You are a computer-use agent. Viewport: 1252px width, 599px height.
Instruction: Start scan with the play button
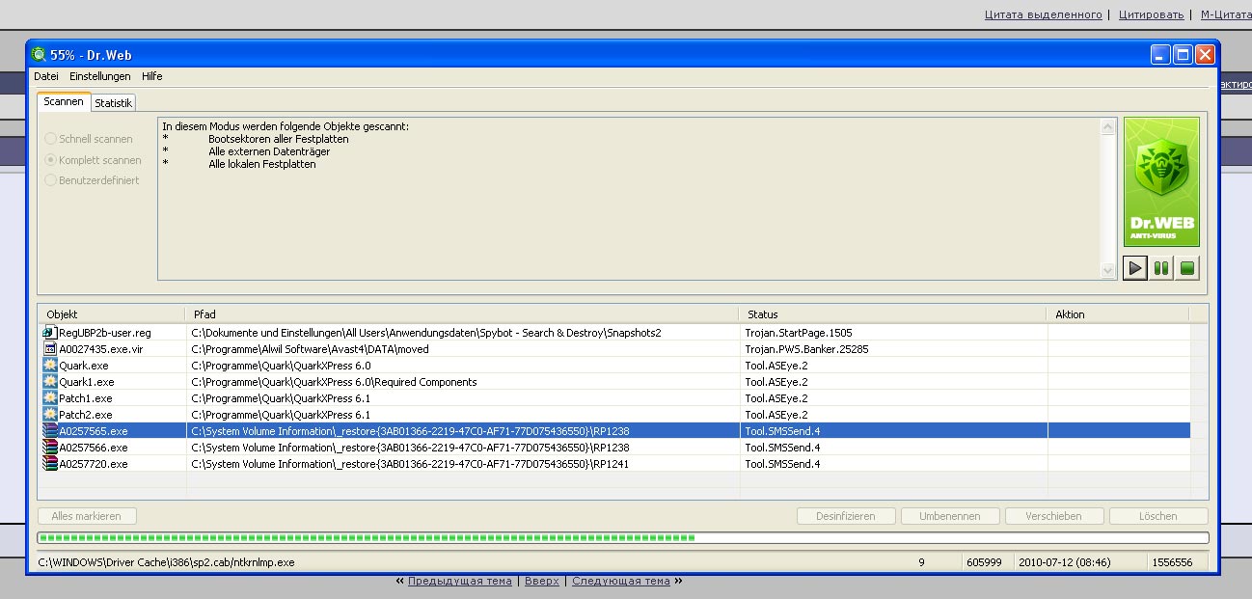(x=1135, y=268)
